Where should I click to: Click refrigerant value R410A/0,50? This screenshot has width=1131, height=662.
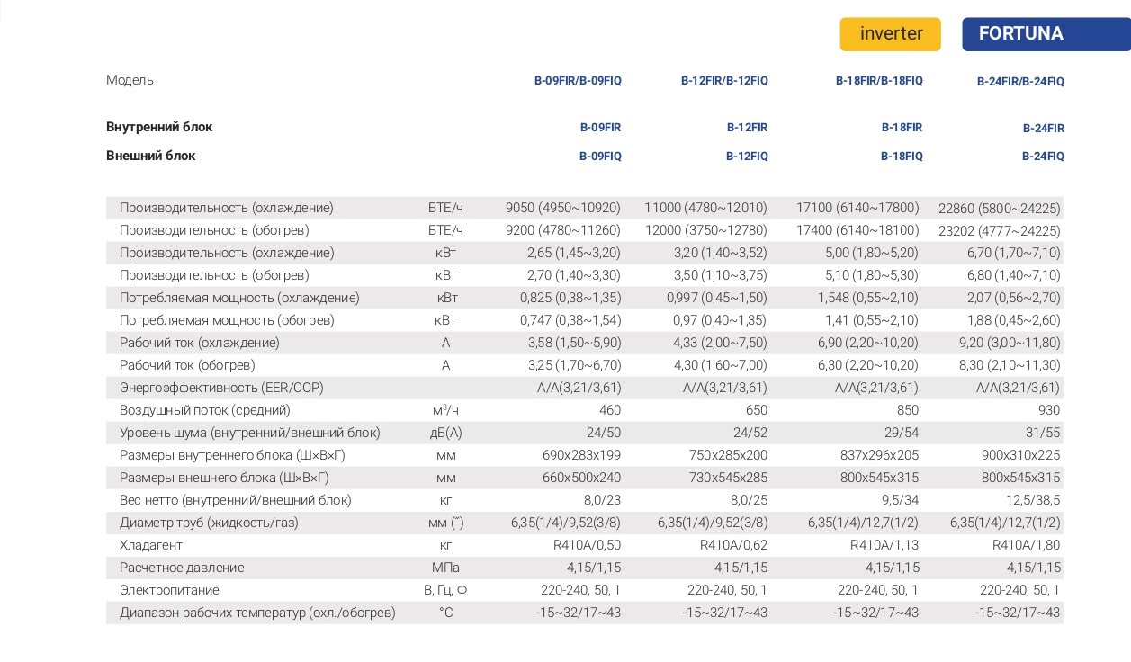tap(587, 545)
